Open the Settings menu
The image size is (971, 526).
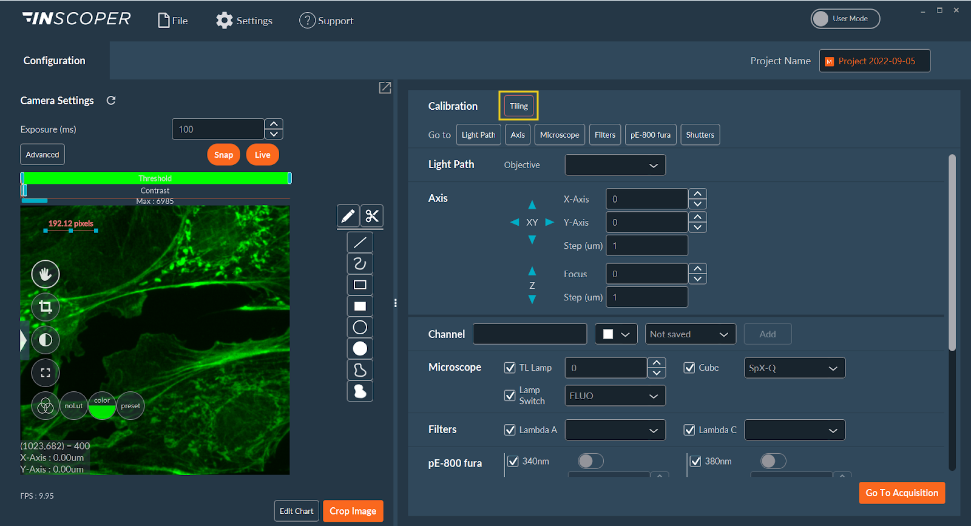244,21
